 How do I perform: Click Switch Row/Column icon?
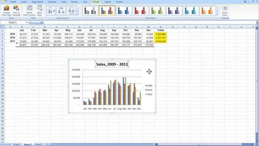[x=29, y=11]
